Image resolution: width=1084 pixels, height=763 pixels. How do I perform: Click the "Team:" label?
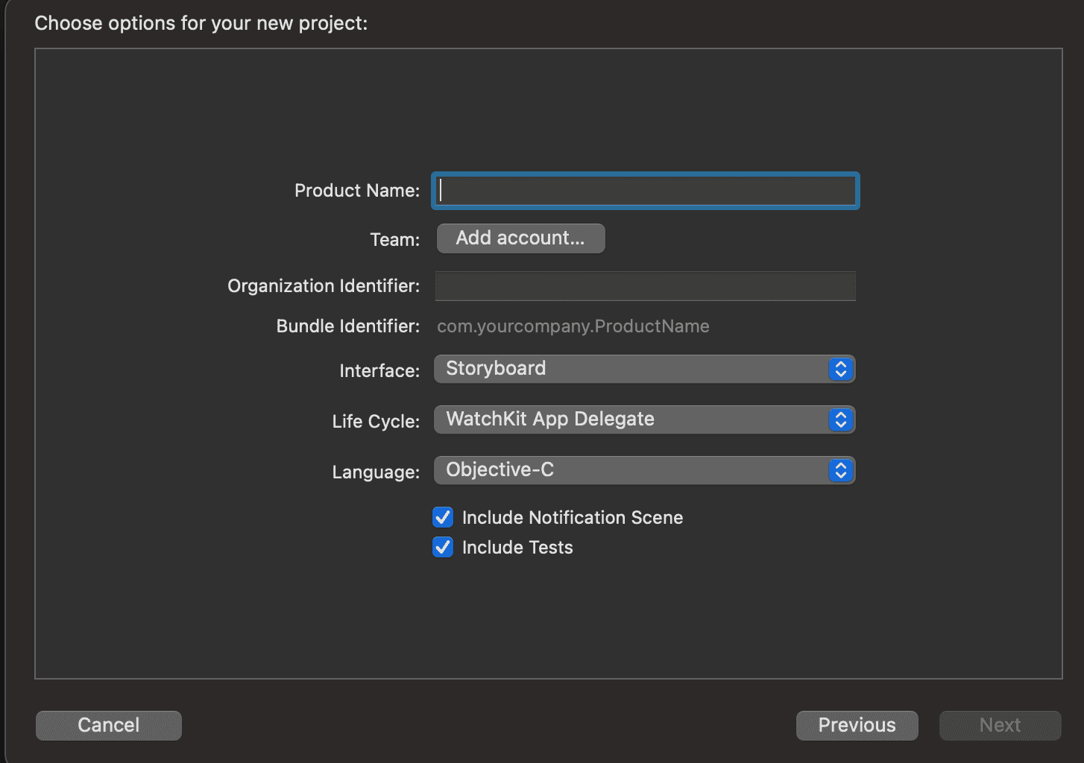click(x=394, y=240)
